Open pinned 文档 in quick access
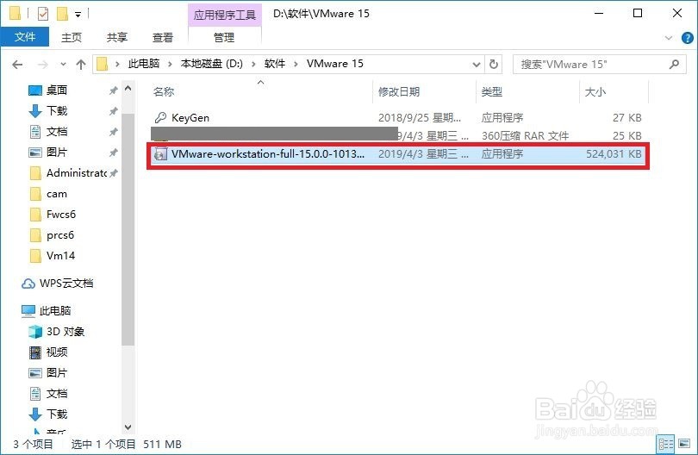The width and height of the screenshot is (698, 455). coord(57,132)
